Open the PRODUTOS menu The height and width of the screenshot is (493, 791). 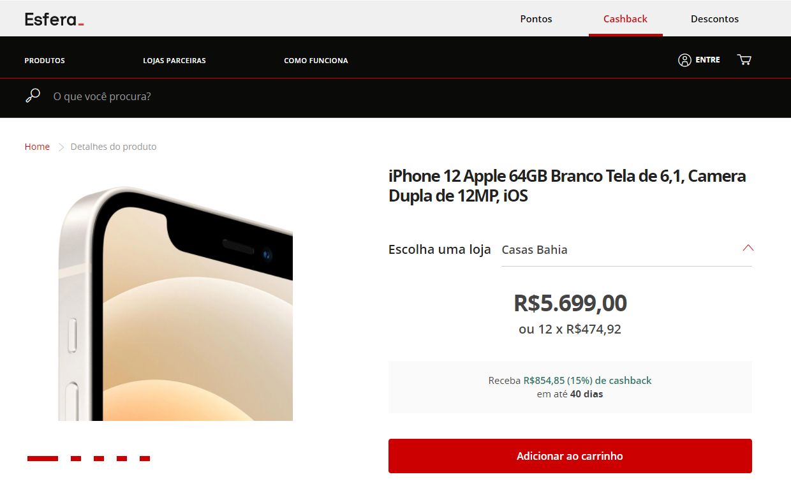45,61
